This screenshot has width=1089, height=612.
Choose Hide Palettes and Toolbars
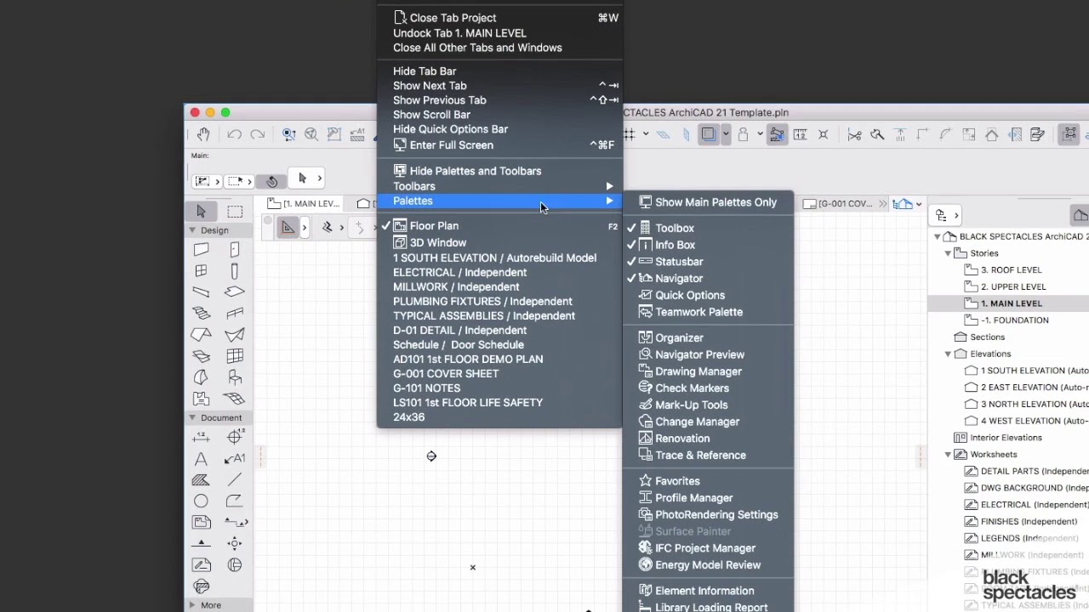tap(475, 171)
